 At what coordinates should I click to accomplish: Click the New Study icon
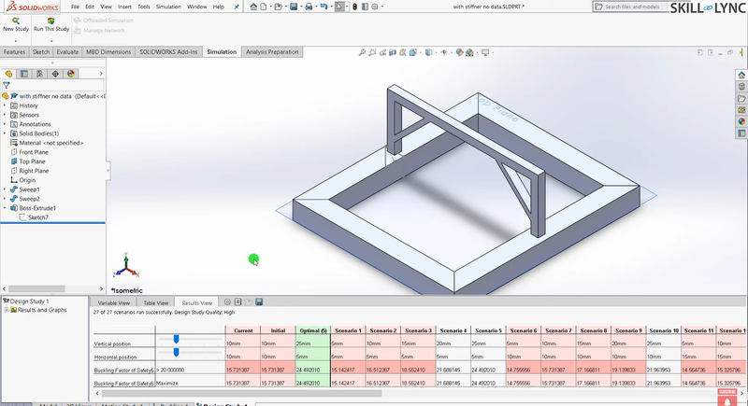tap(14, 20)
